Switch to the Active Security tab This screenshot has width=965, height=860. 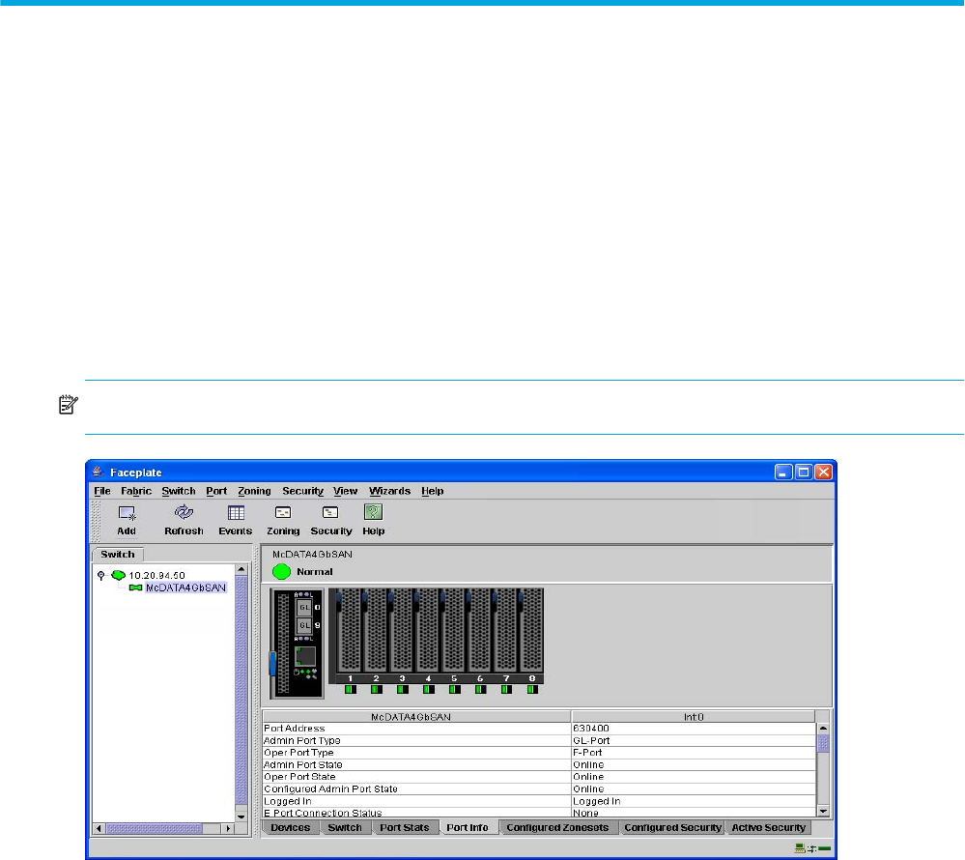[768, 827]
